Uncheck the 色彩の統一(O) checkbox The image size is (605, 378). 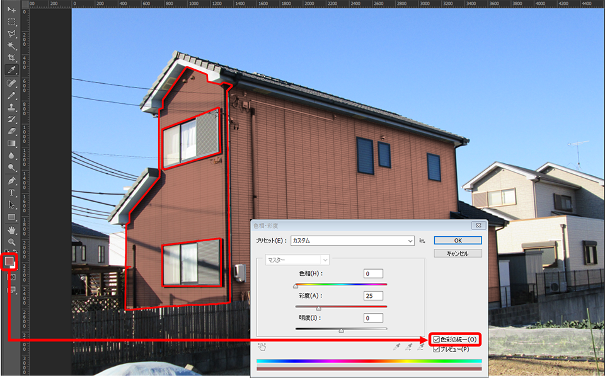[x=436, y=340]
